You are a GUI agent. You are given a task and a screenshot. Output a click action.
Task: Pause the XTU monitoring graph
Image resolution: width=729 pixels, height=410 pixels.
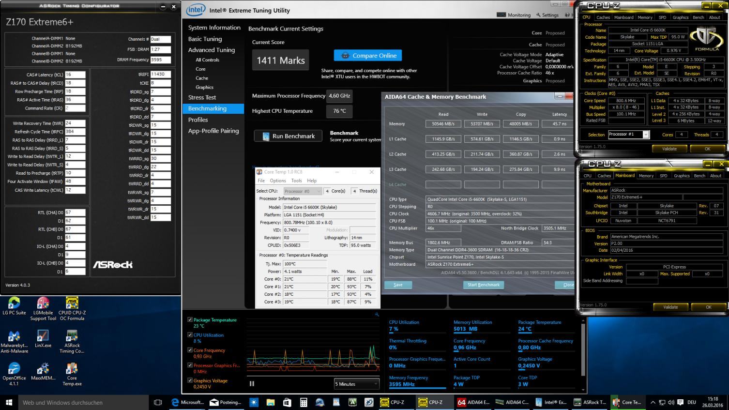[x=252, y=383]
